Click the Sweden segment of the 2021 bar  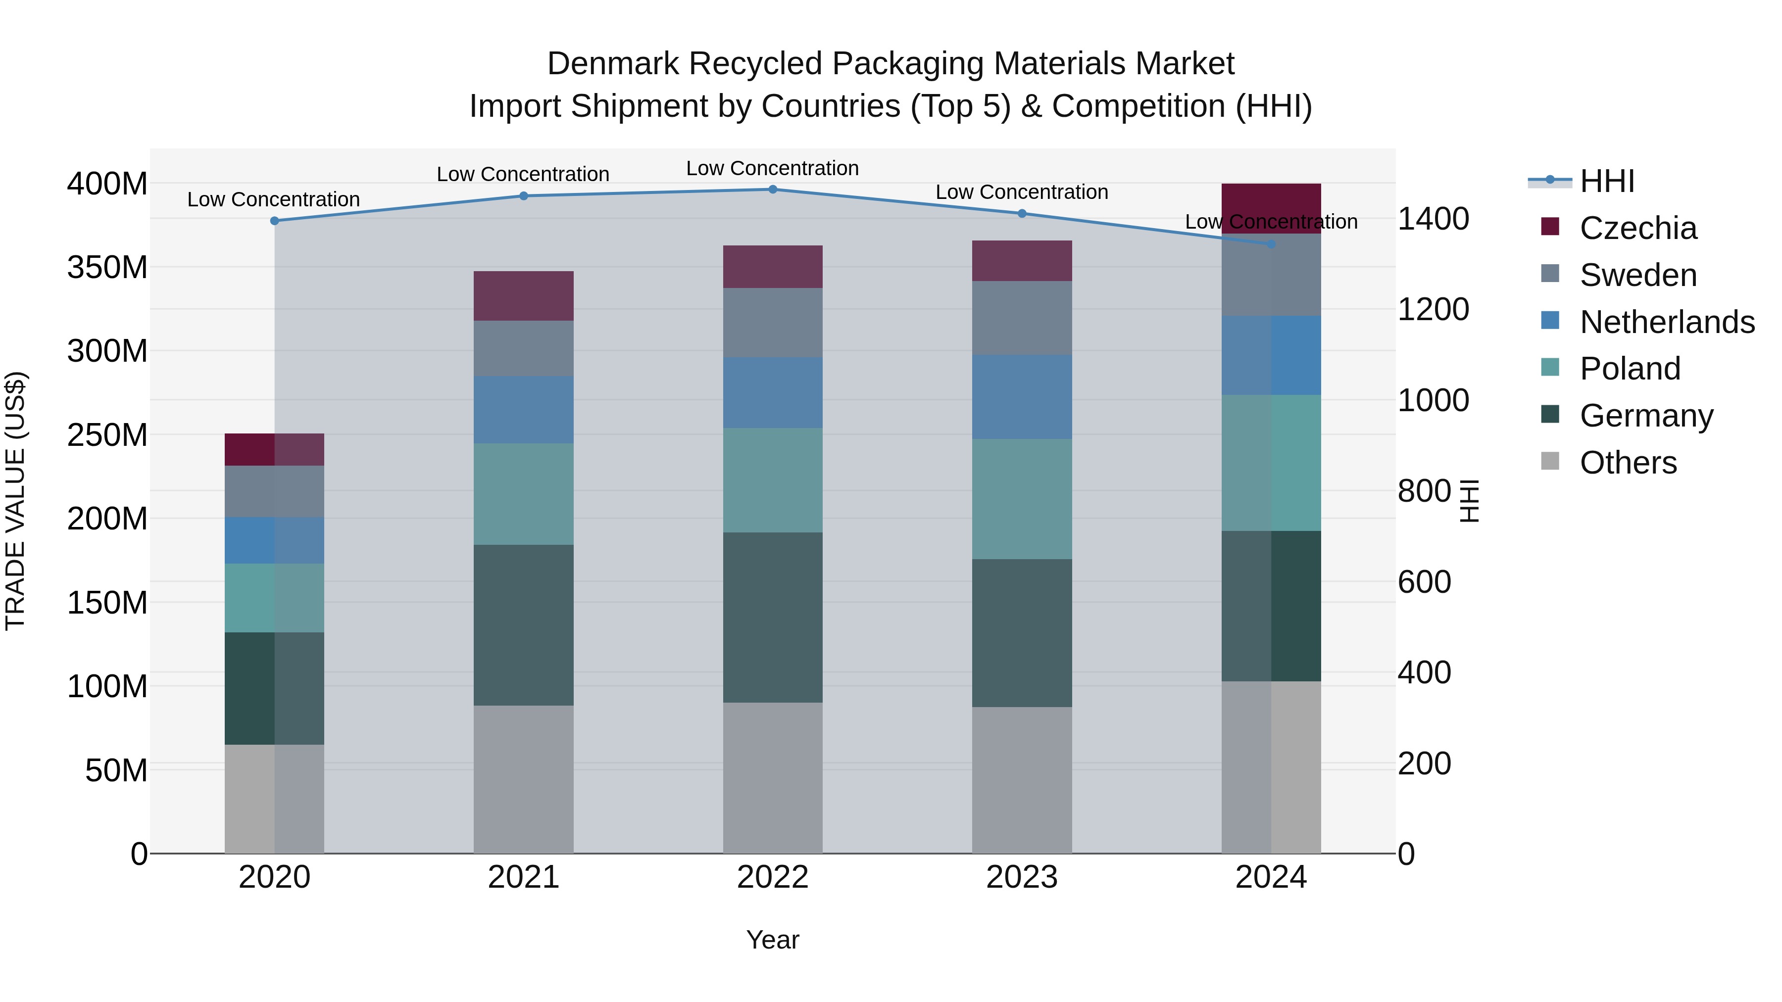click(524, 348)
